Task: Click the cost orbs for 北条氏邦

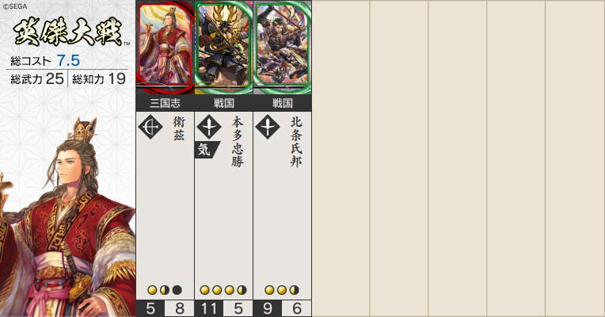Action: [282, 290]
